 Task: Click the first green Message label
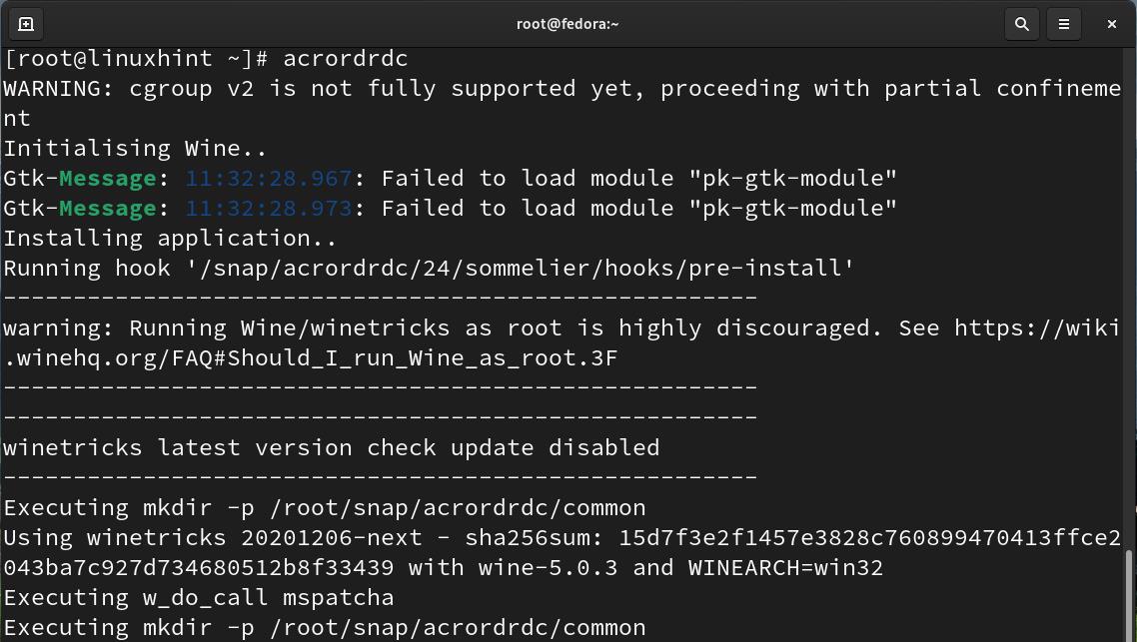point(107,178)
